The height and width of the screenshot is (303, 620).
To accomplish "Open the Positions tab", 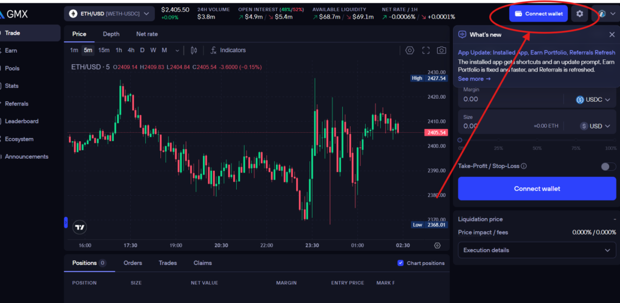I will click(x=89, y=263).
